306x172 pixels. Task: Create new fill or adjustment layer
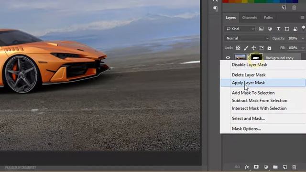pyautogui.click(x=266, y=167)
